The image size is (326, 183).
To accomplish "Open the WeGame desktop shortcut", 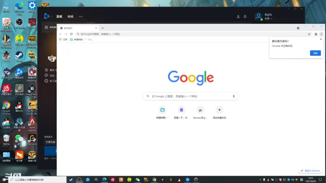I will coord(32,139).
